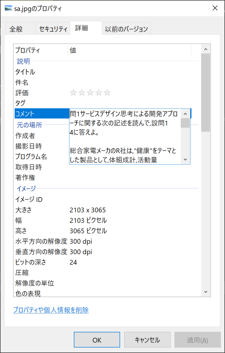This screenshot has height=353, width=225.
Task: Open the 以前のバージョン tab
Action: (x=127, y=29)
